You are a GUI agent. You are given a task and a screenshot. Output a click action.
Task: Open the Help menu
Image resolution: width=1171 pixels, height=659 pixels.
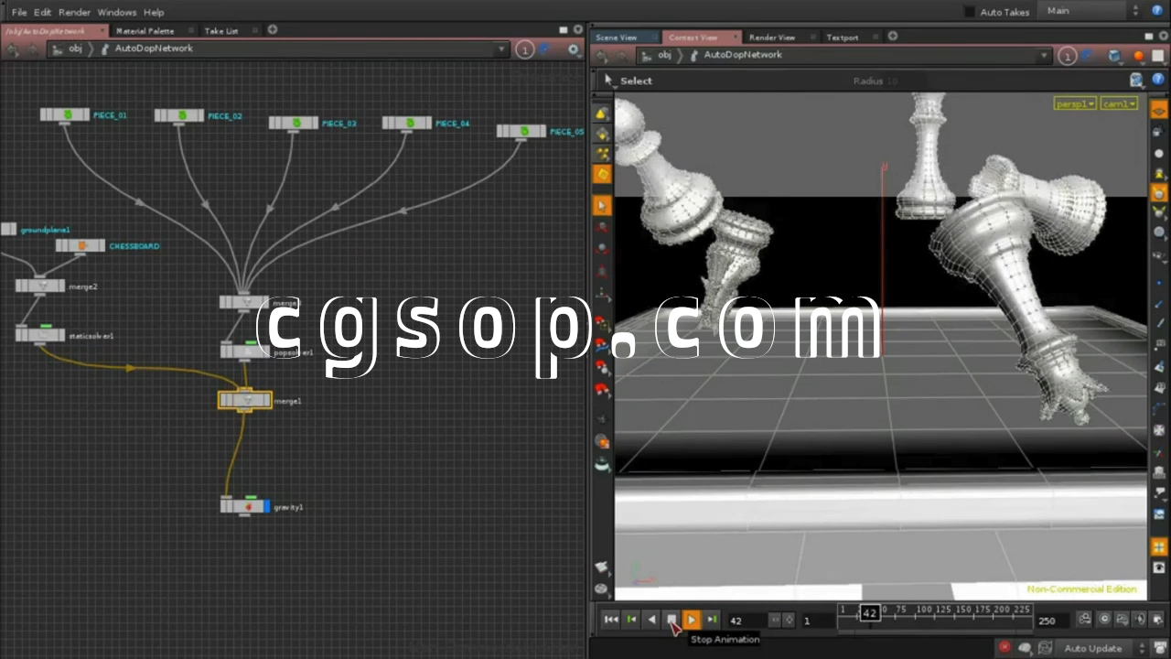click(154, 12)
